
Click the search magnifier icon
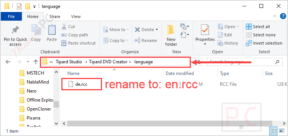277,62
